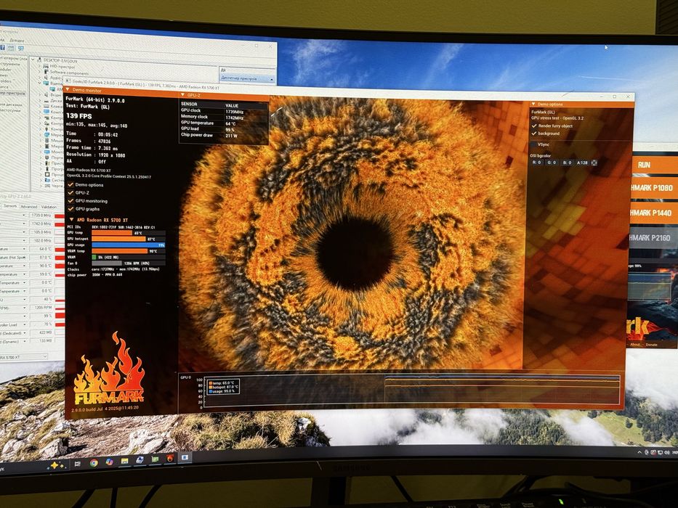678x508 pixels.
Task: Click the FurMark flame logo
Action: [108, 369]
